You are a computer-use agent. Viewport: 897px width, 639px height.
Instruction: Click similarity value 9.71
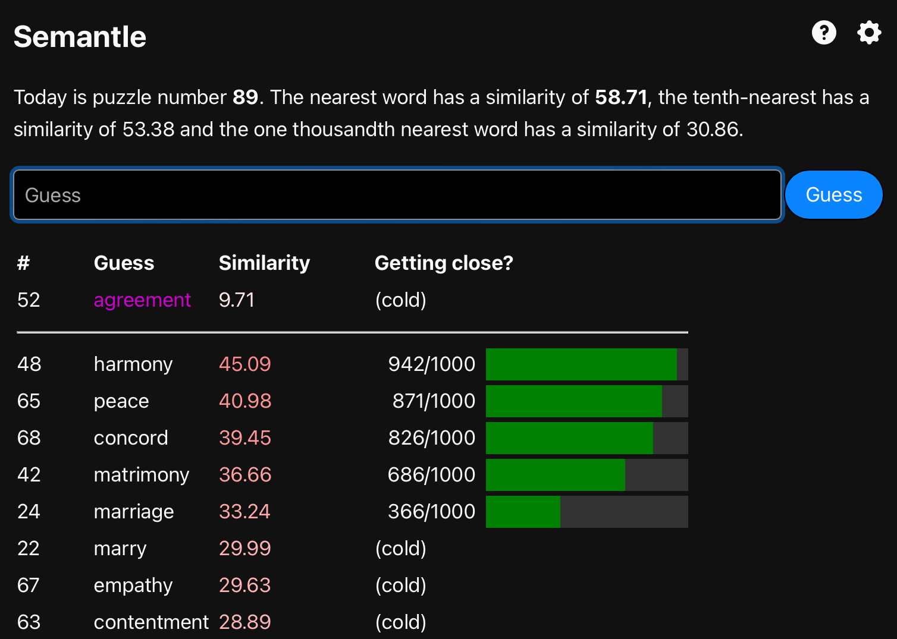(237, 300)
